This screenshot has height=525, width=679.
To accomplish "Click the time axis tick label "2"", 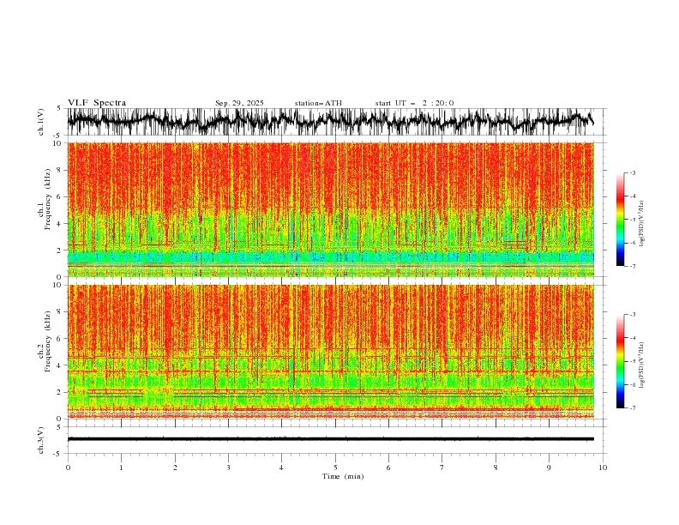I will (x=175, y=468).
